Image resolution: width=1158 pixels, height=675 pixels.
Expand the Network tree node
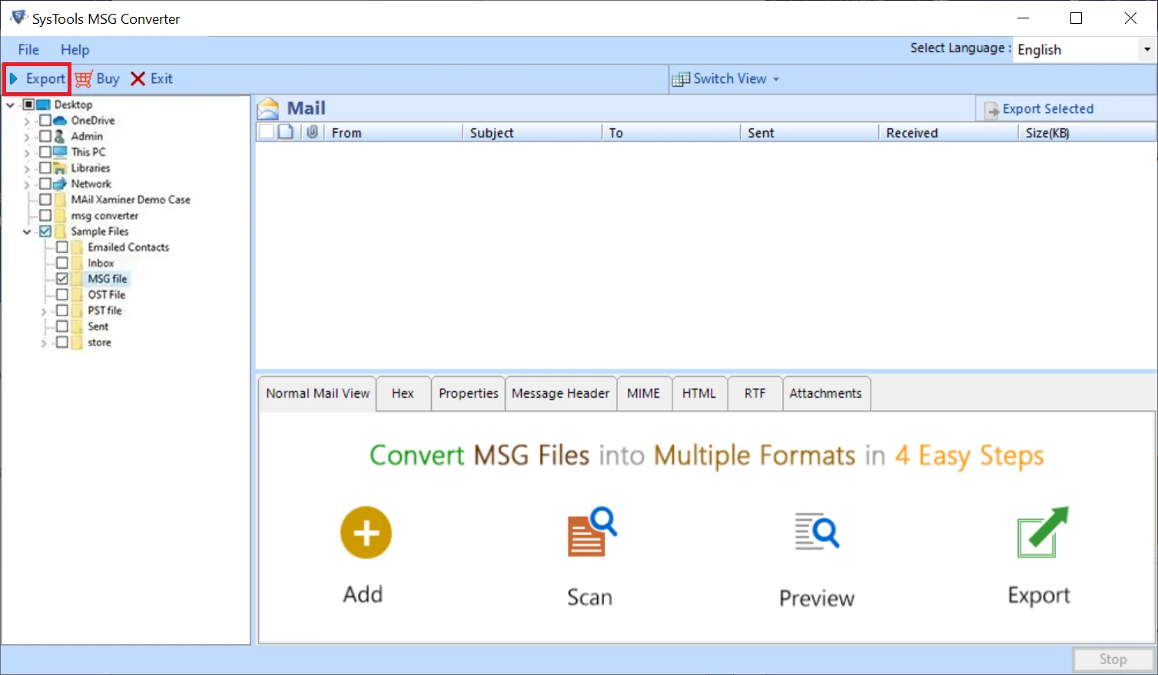pyautogui.click(x=27, y=184)
